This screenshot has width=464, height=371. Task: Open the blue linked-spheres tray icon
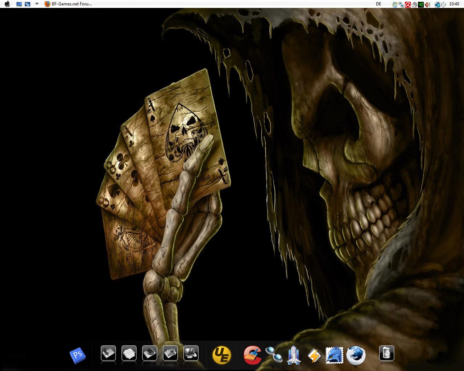tap(401, 5)
